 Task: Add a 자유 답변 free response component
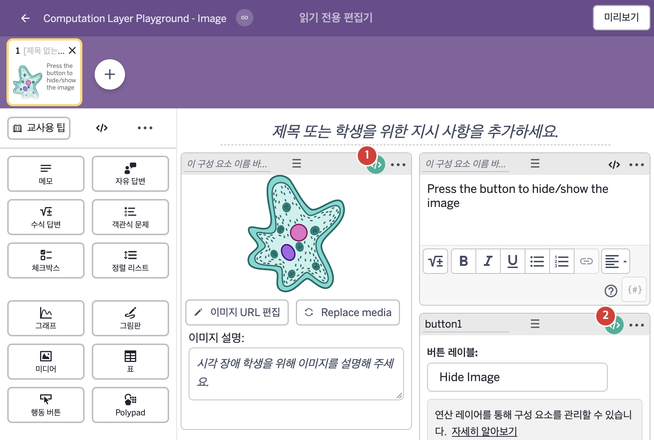(130, 174)
